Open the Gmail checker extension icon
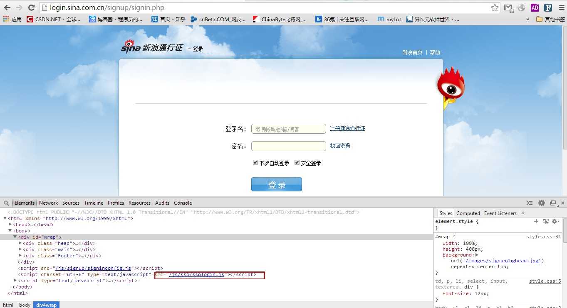 tap(508, 7)
